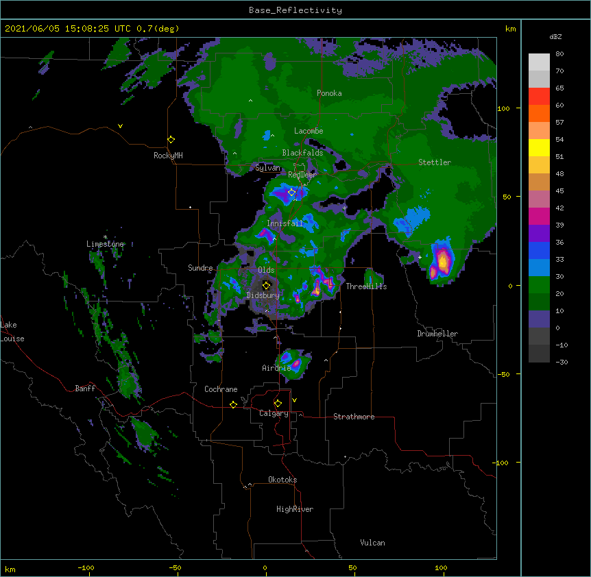Click the Airdrie city label
This screenshot has height=577, width=591.
[x=276, y=368]
